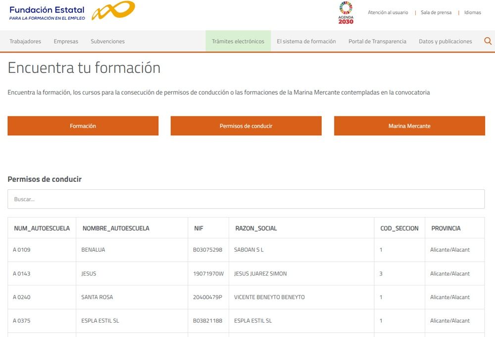Open the Trabajadores menu
The width and height of the screenshot is (495, 337).
[x=25, y=41]
